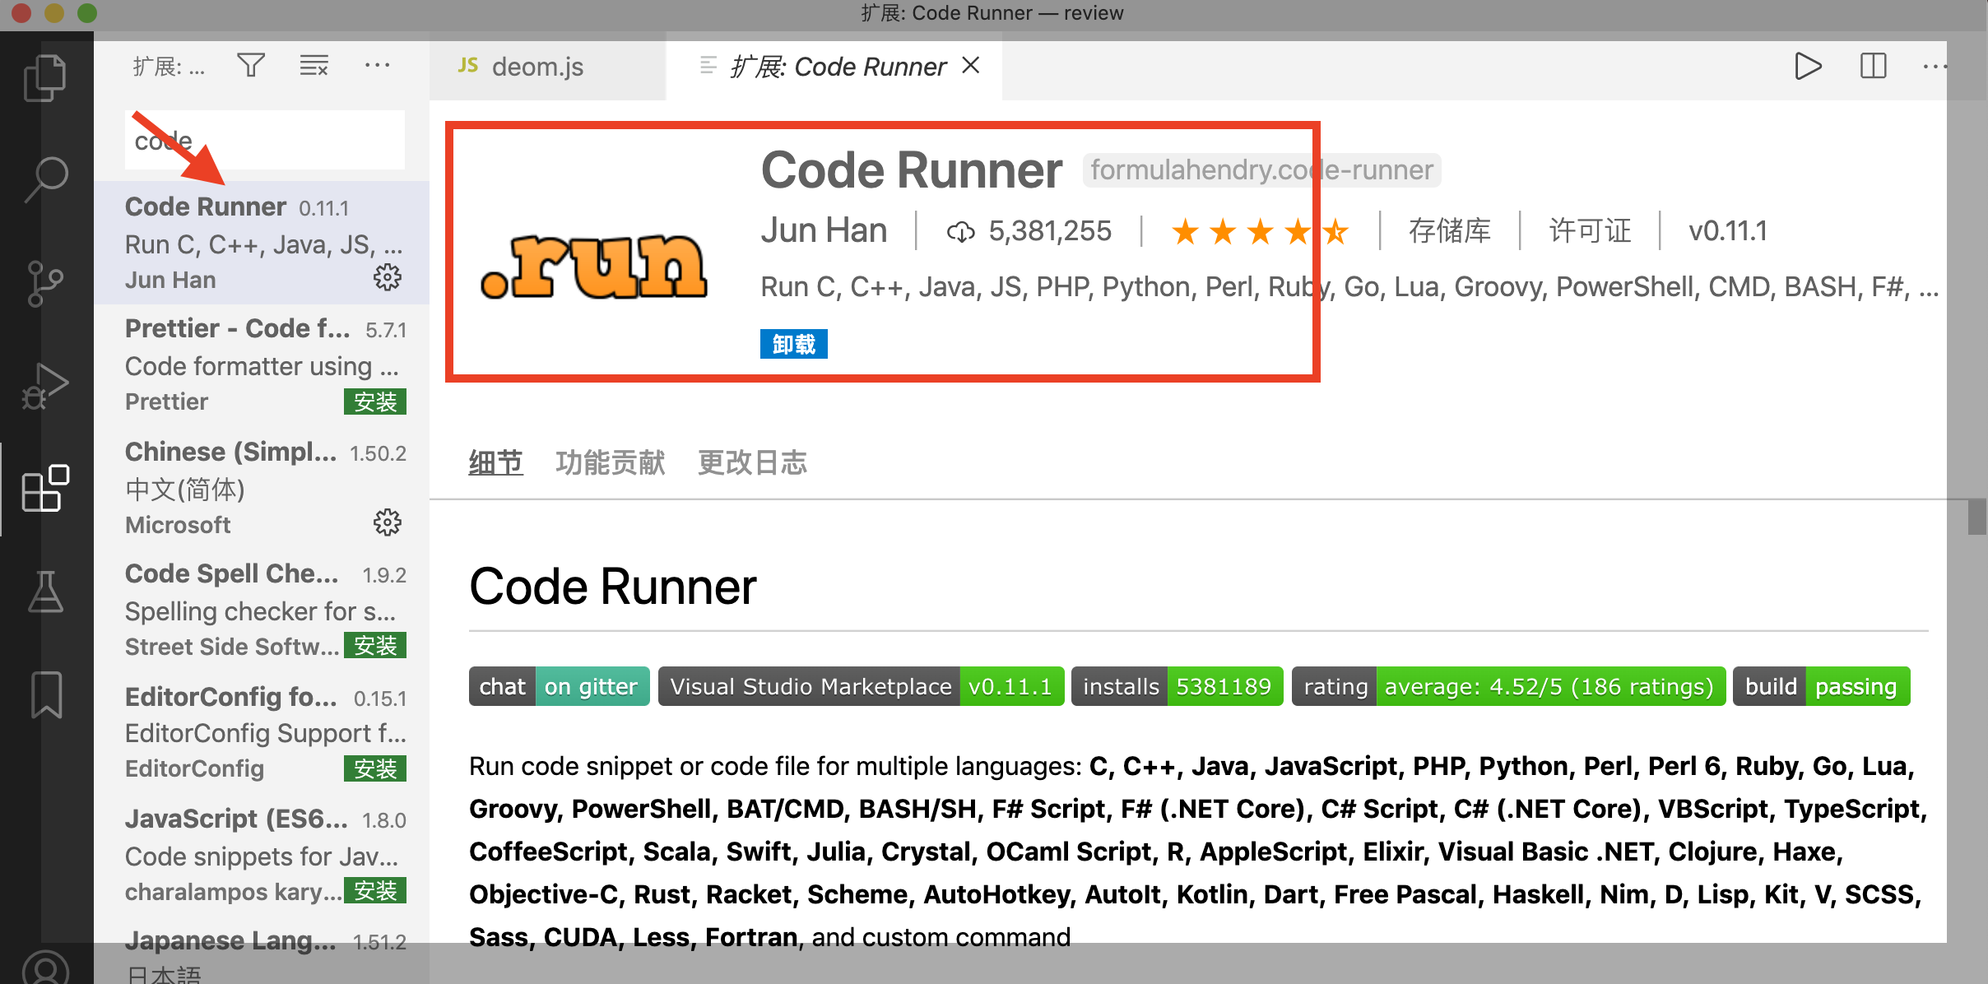Viewport: 1988px width, 984px height.
Task: Click the star rating of the extension
Action: (1260, 231)
